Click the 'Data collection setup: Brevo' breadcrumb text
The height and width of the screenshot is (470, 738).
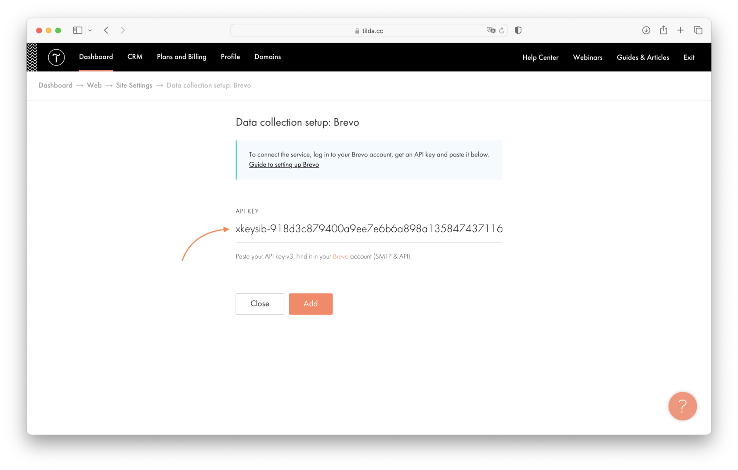point(209,85)
